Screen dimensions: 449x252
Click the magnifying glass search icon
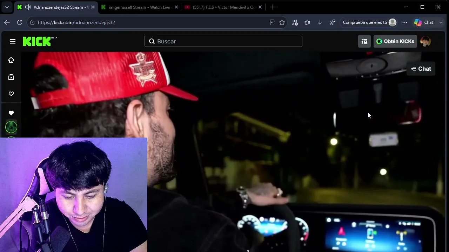point(152,41)
